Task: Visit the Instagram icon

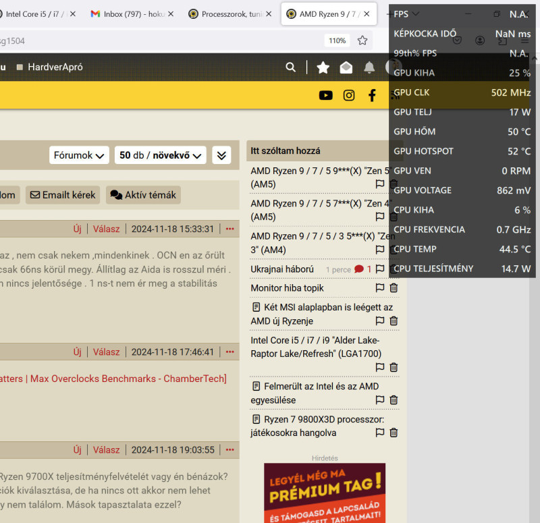Action: pos(349,95)
